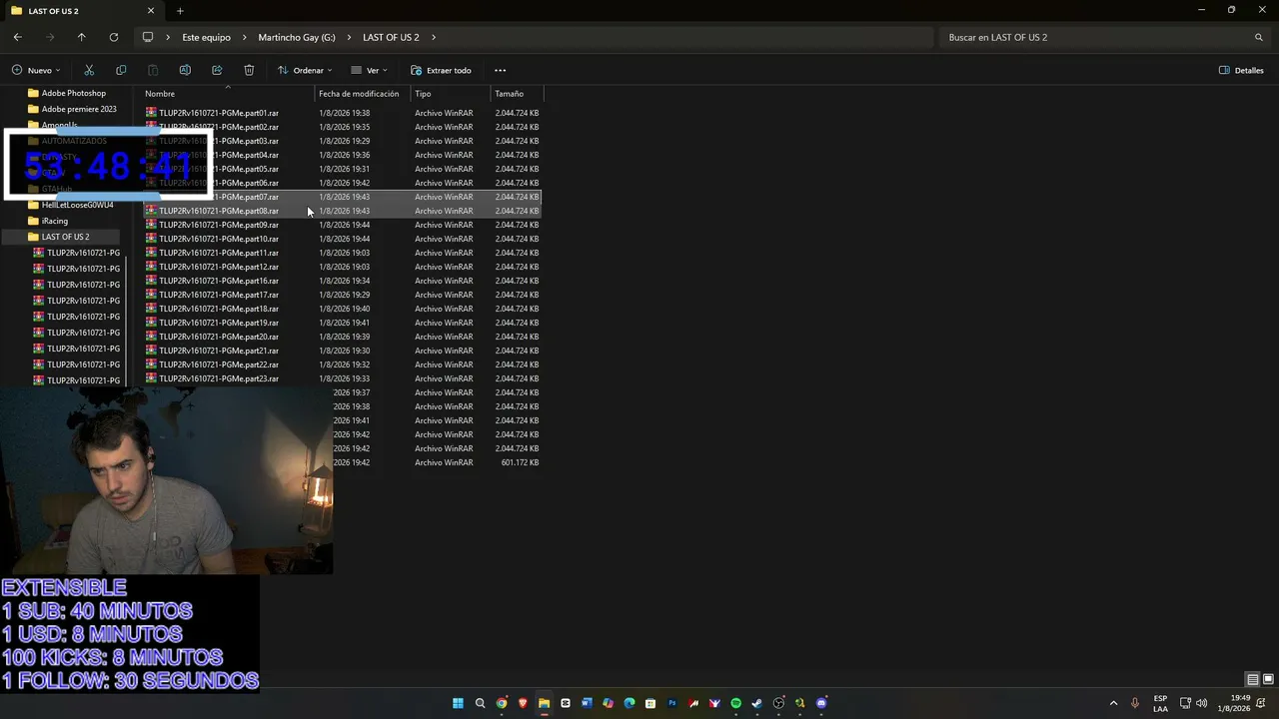Click the monitor icon in the address bar
Screen dimensions: 1279x719
tap(148, 37)
